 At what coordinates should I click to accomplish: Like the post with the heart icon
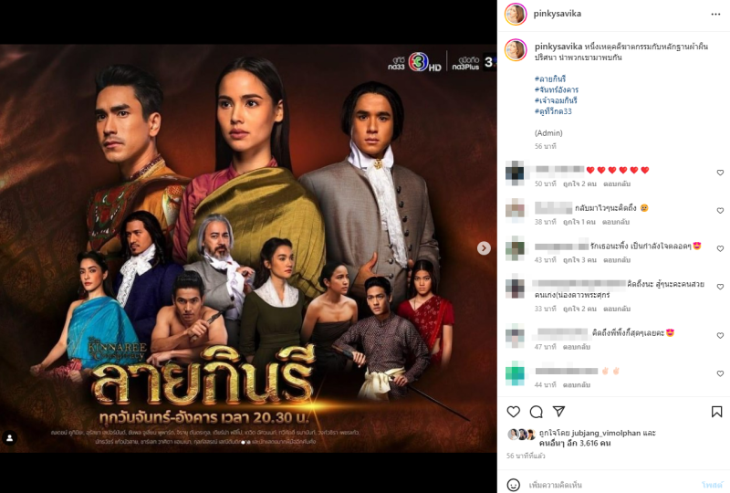(x=513, y=412)
